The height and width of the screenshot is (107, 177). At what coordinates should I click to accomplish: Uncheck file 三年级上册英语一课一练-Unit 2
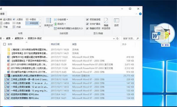pyautogui.click(x=6, y=79)
